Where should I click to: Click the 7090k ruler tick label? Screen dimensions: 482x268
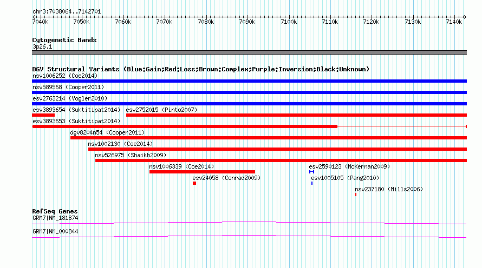[x=247, y=22]
